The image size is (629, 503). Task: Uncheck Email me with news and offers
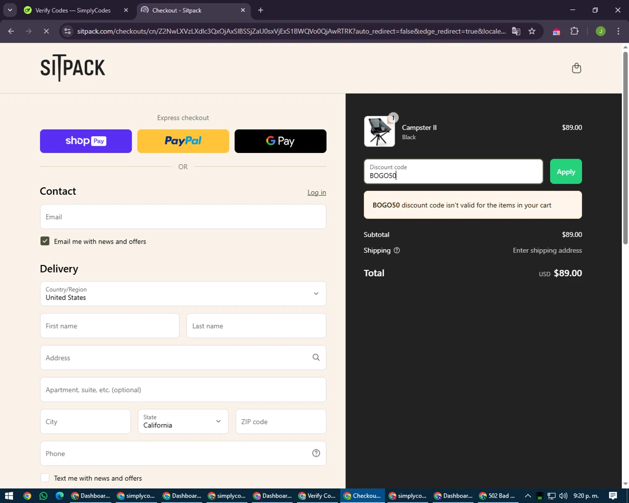click(x=45, y=241)
